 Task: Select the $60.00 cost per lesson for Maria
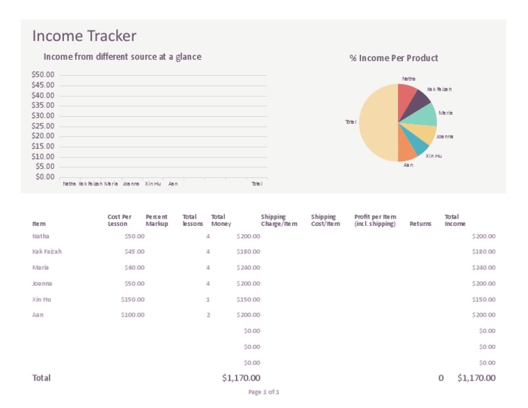(x=134, y=267)
